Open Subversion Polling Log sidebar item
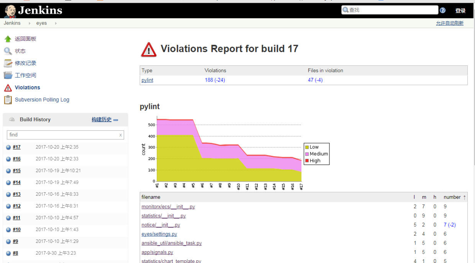475x263 pixels. [x=42, y=100]
